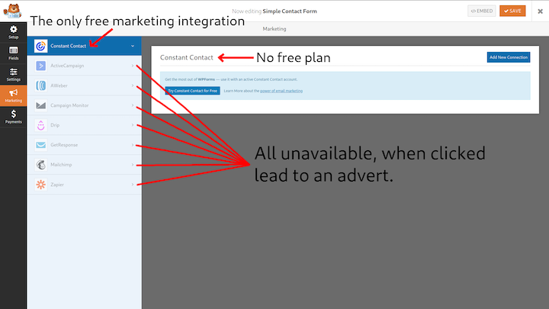The image size is (549, 309).
Task: Collapse the Constant Contact chevron
Action: (x=133, y=46)
